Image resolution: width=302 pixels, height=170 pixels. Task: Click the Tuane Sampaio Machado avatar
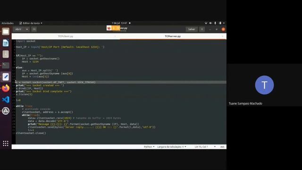tap(264, 85)
